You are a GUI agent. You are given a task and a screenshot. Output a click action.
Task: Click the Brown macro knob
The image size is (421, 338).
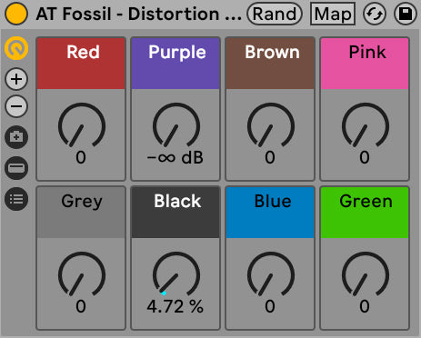(271, 125)
